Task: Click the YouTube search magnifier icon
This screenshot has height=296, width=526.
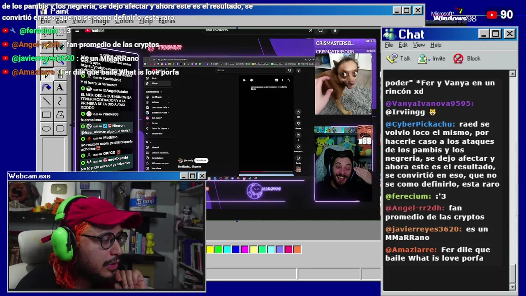Action: 321,30
